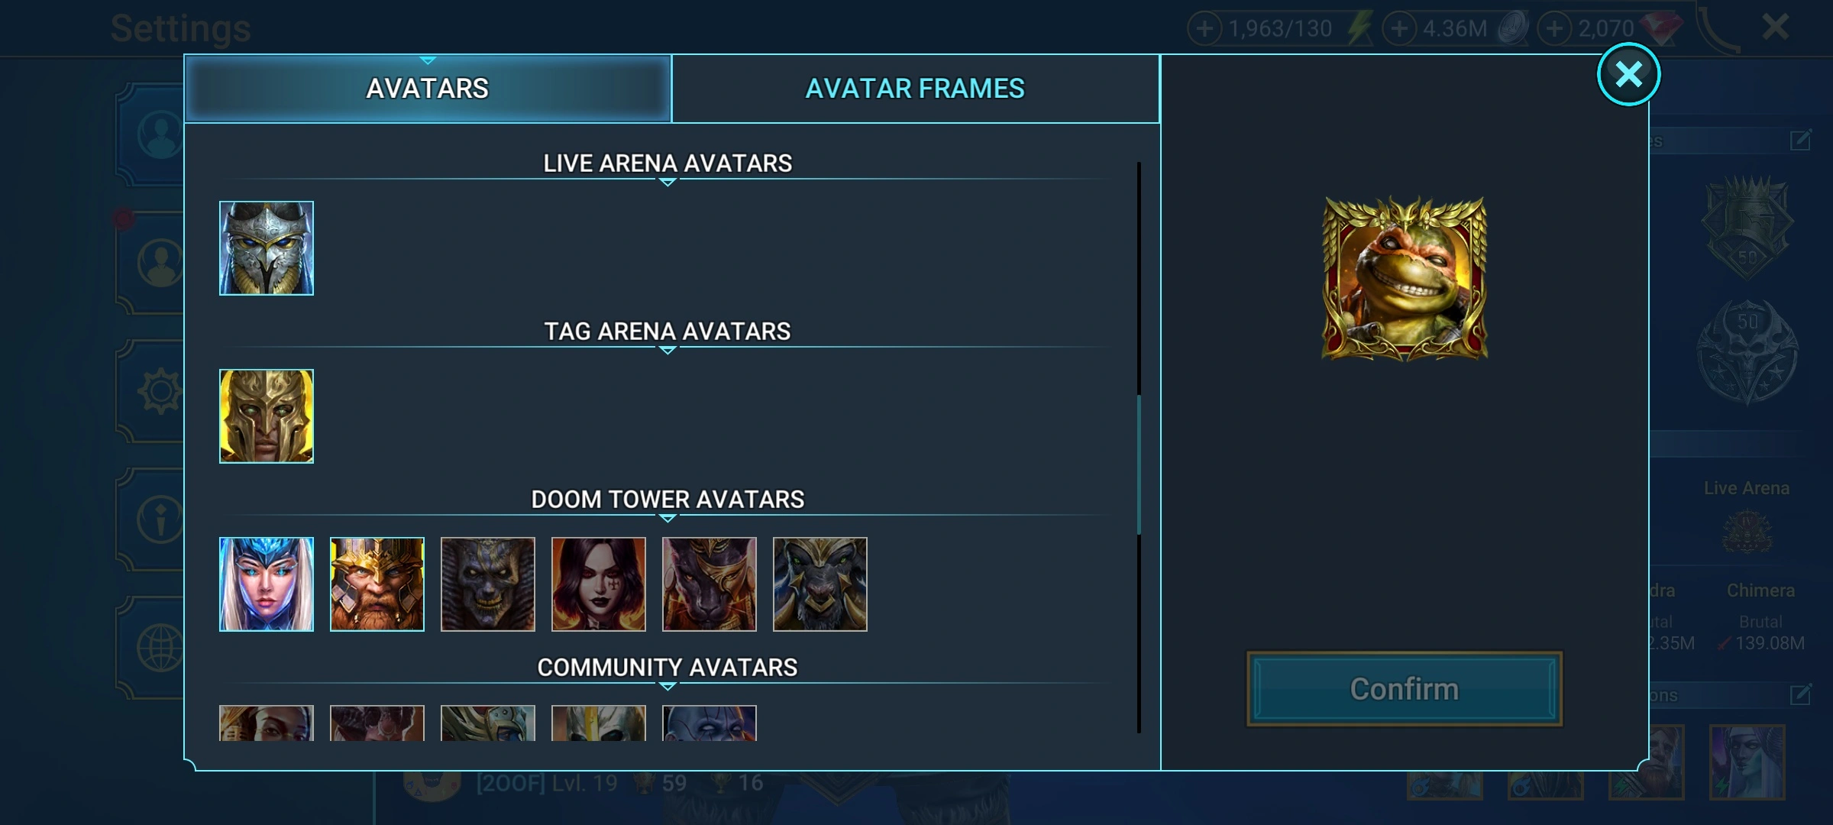Select the horned ram beast avatar
The width and height of the screenshot is (1833, 825).
coord(820,584)
